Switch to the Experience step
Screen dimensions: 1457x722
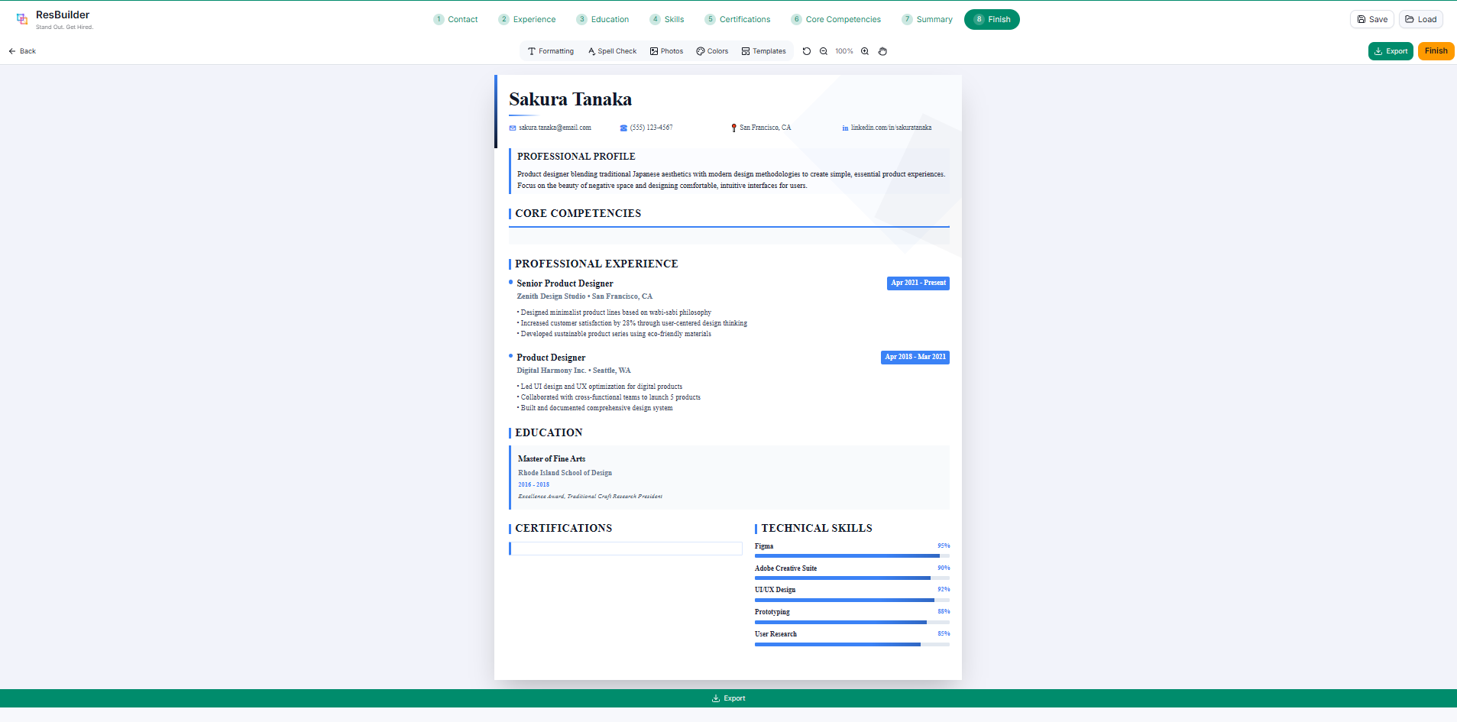(526, 20)
